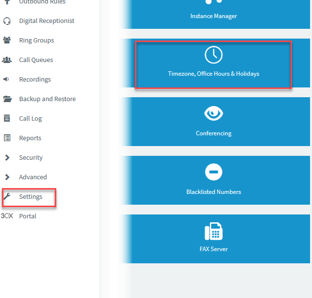The image size is (312, 298).
Task: Open the Call Log menu entry
Action: (x=30, y=119)
